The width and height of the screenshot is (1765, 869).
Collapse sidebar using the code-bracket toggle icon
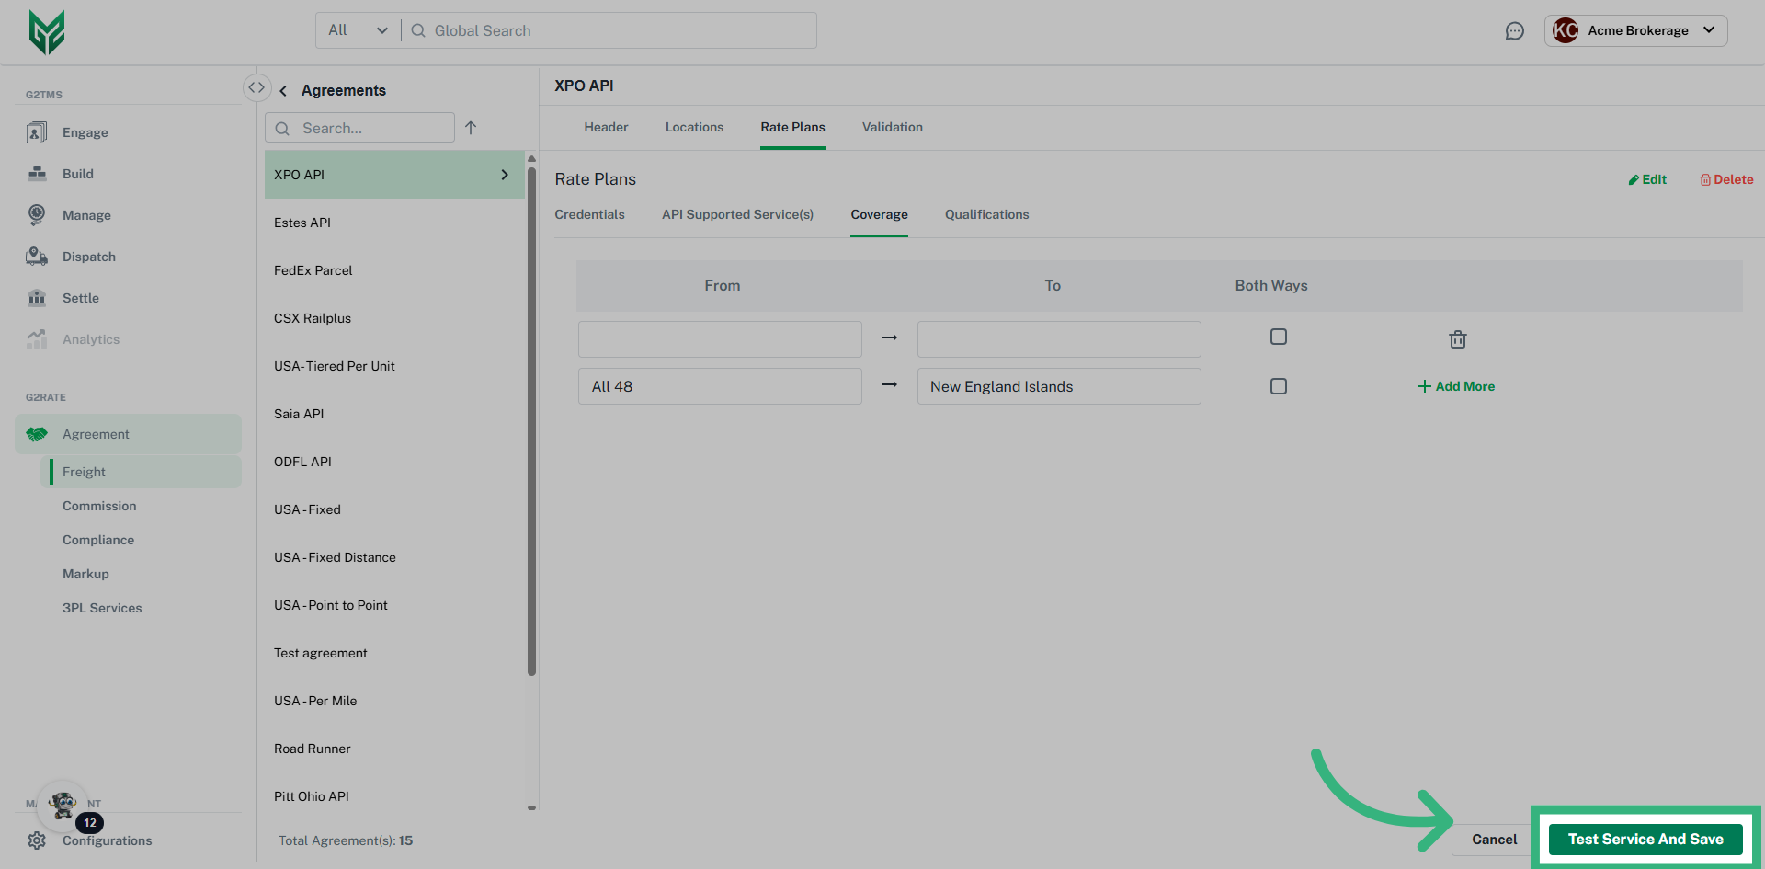click(256, 87)
